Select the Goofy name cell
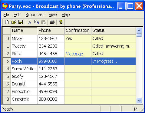Image resolution: width=145 pixels, height=113 pixels. click(24, 76)
